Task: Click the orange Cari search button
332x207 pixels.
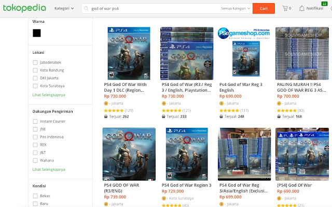Action: [x=264, y=8]
